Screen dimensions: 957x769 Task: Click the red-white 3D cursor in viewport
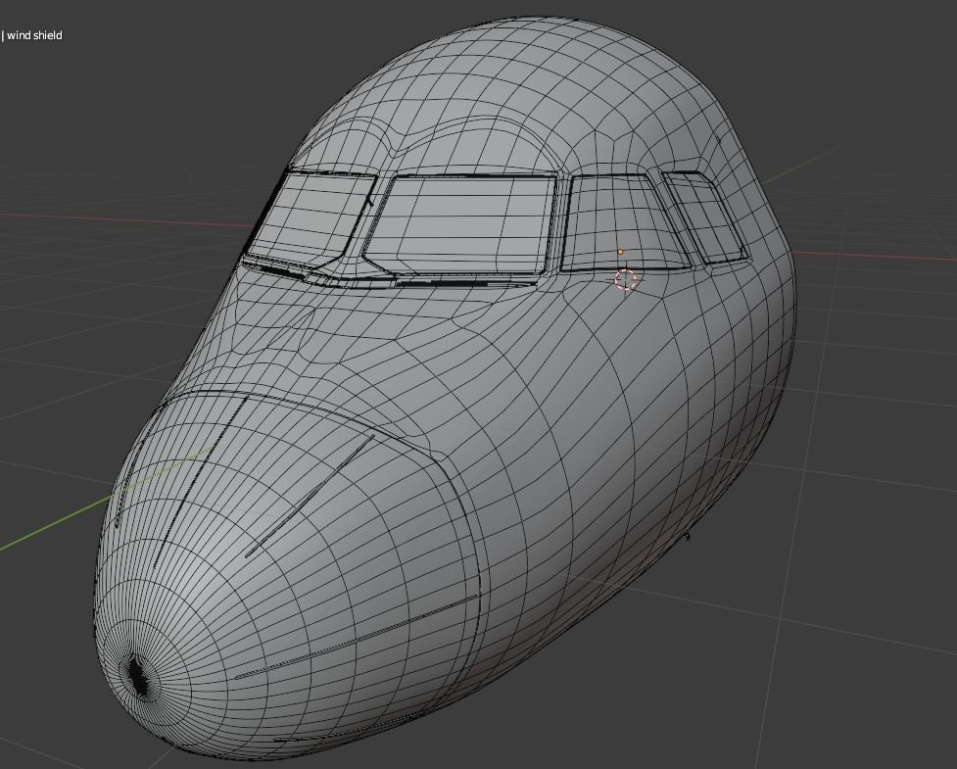tap(626, 279)
